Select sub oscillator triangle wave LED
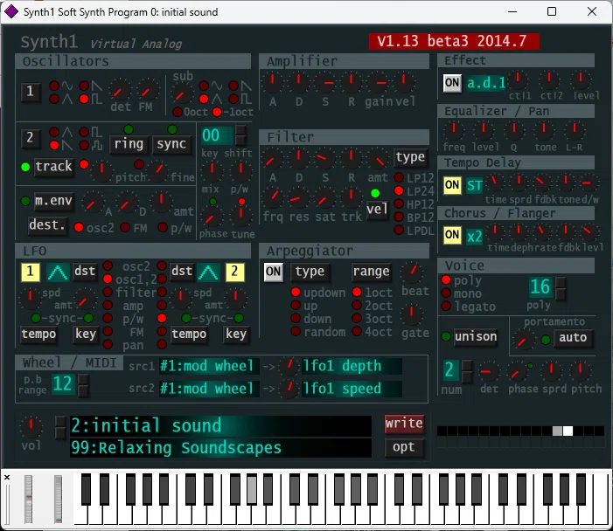The image size is (613, 531). [x=204, y=100]
